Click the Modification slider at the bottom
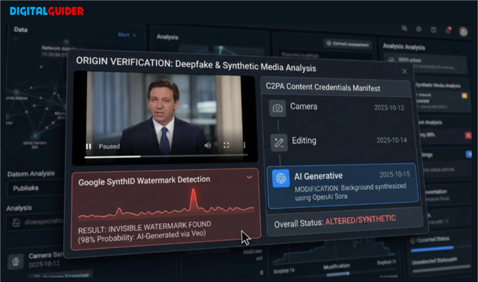Screen dimensions: 478x282 click(x=338, y=274)
